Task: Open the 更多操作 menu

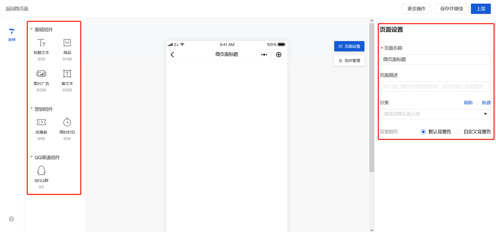Action: tap(416, 9)
